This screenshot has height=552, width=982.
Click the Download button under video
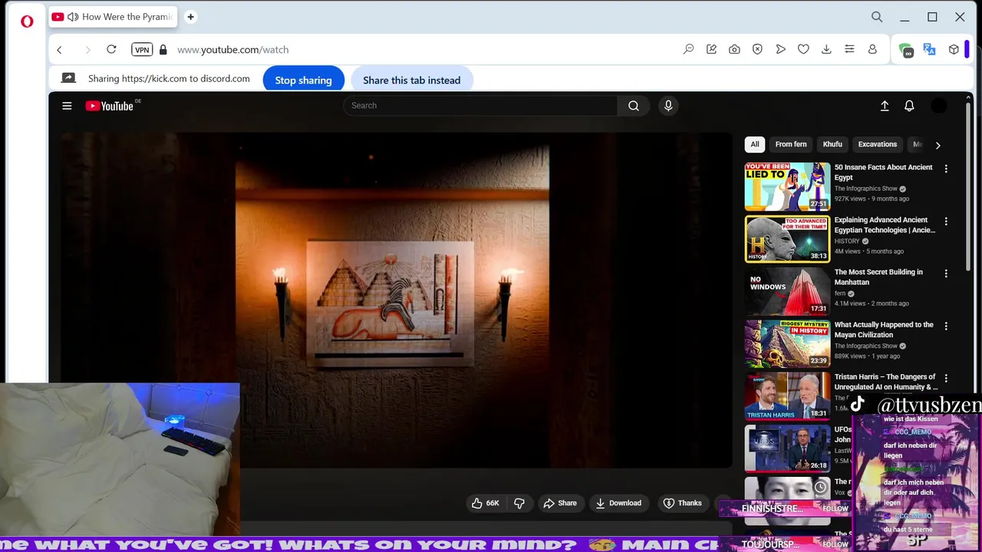618,503
